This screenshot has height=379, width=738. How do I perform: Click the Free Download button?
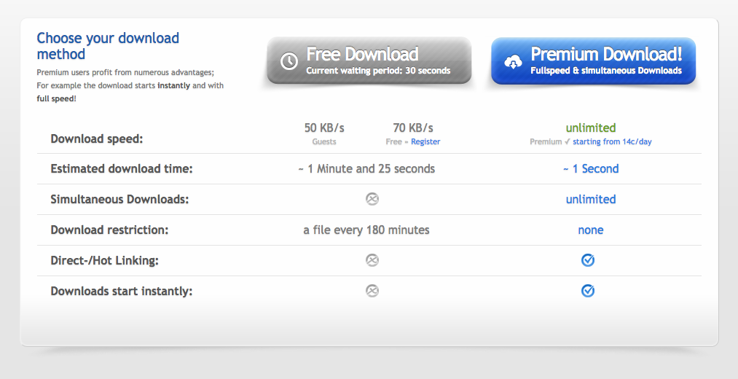coord(369,60)
